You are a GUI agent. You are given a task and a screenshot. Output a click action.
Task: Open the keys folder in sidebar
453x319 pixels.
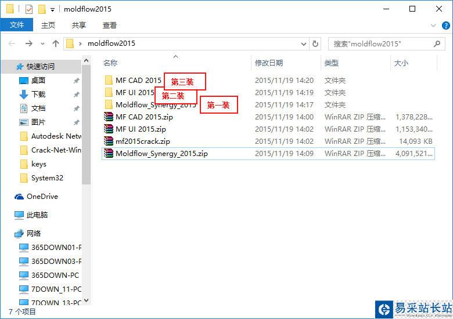pyautogui.click(x=39, y=164)
